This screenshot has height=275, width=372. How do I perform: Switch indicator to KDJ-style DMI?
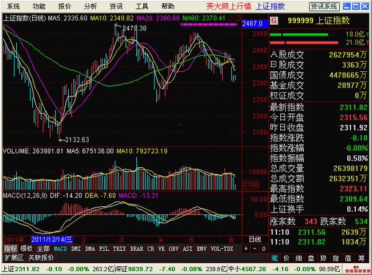click(77, 248)
